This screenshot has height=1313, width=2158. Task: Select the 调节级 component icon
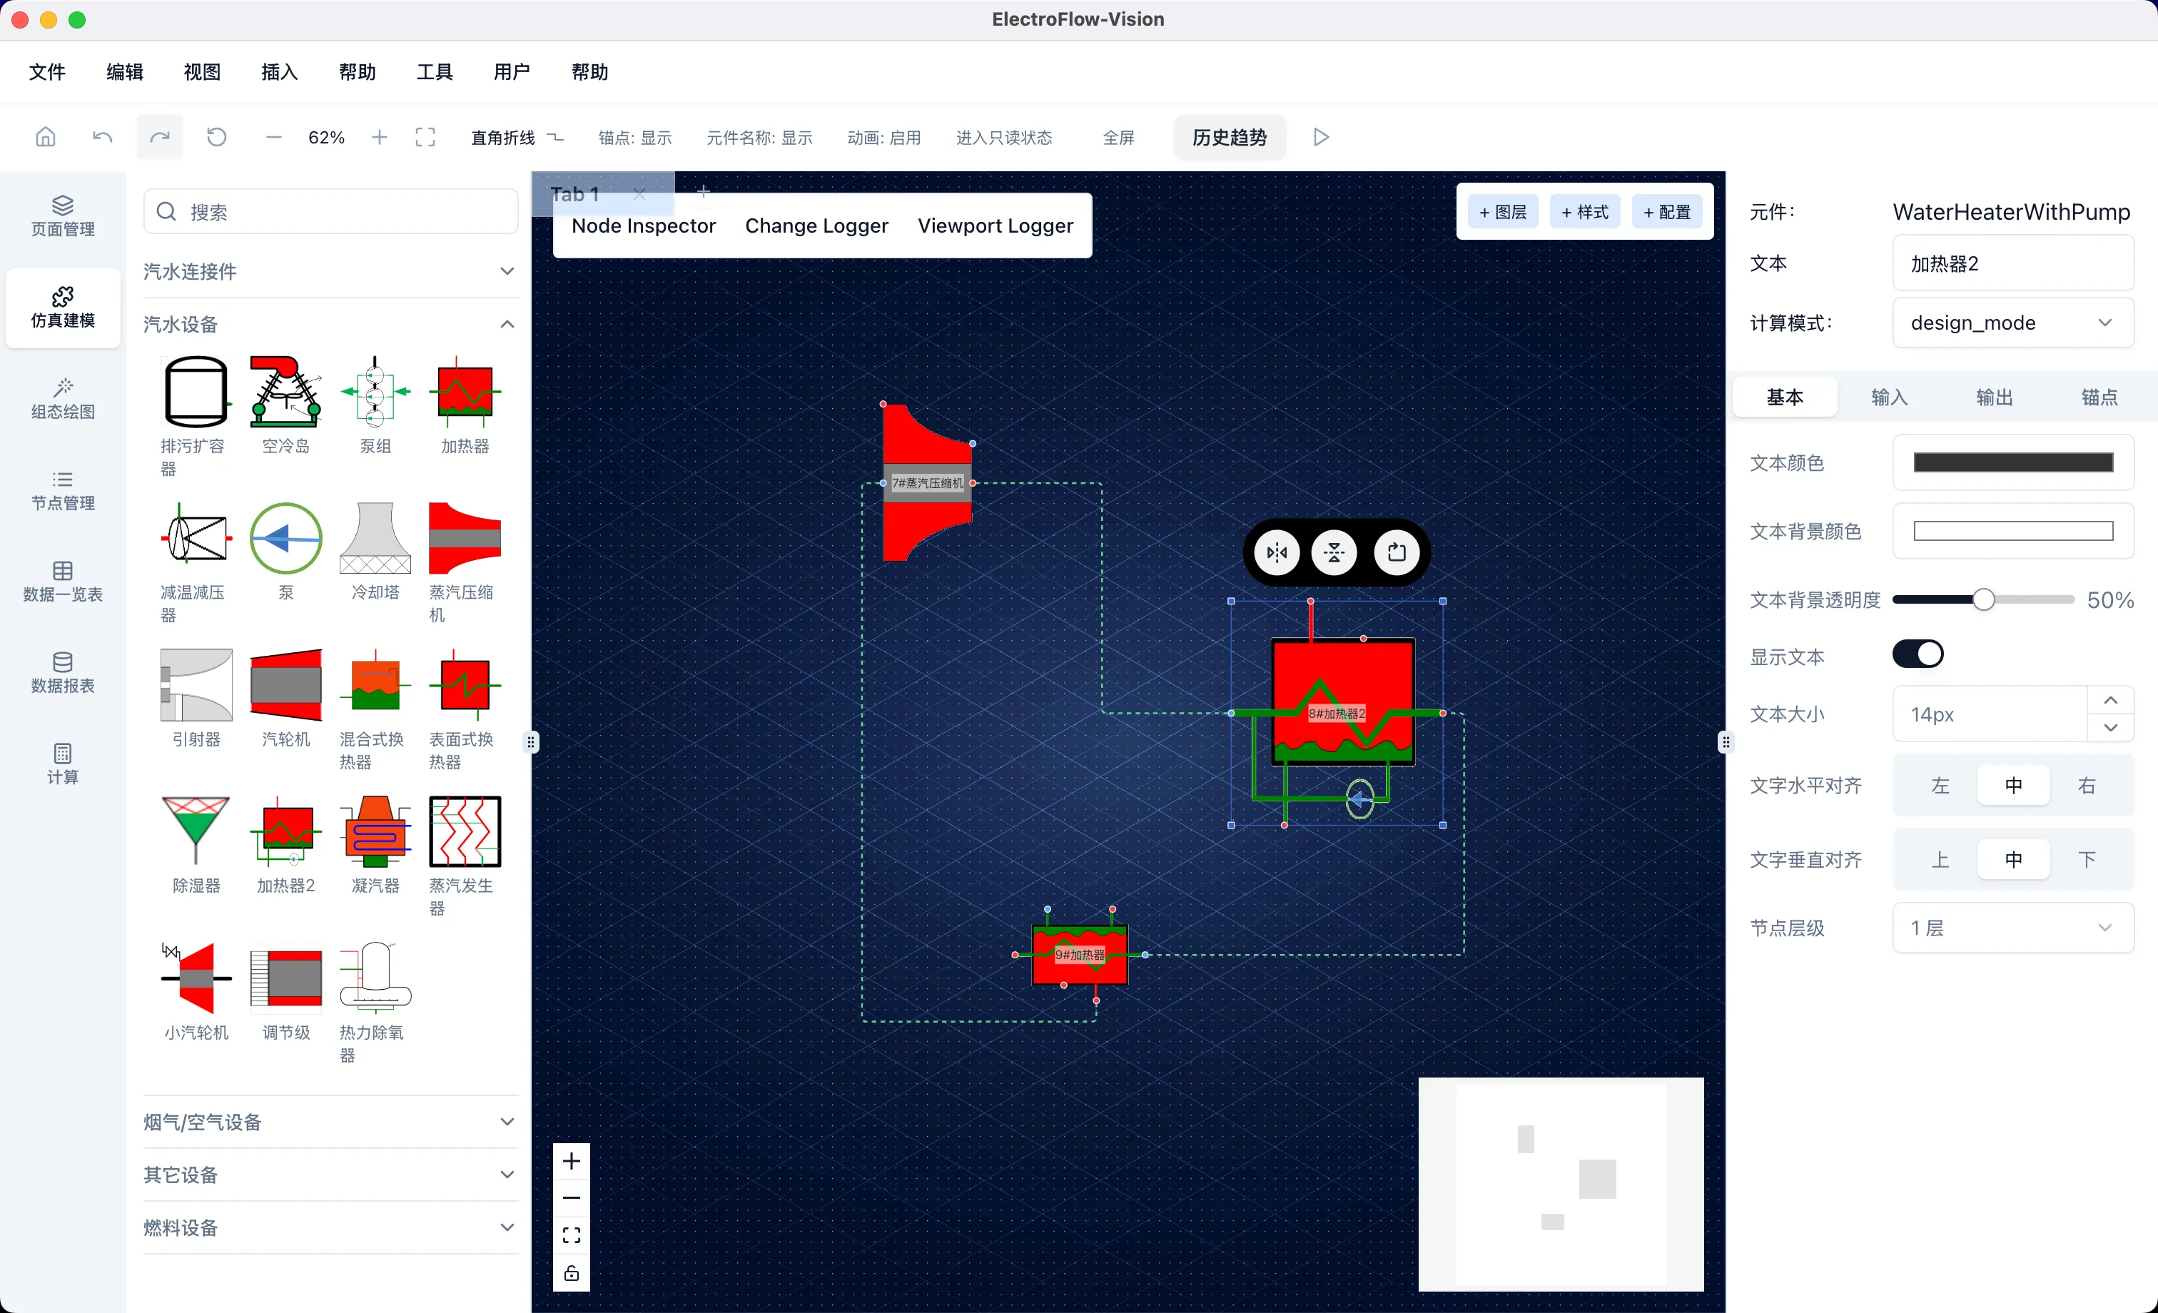click(285, 978)
